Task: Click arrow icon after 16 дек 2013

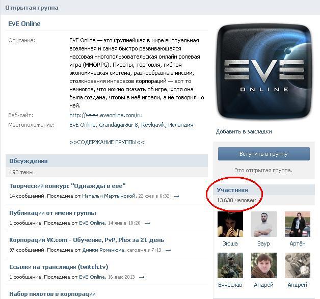Action: 142,277
